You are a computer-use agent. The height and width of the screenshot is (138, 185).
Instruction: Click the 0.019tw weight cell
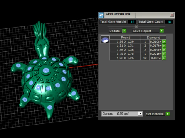tap(156, 50)
